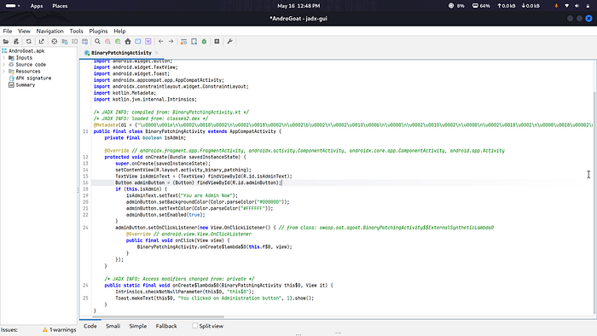Switch to the Smali view tab
This screenshot has width=597, height=336.
click(x=113, y=326)
